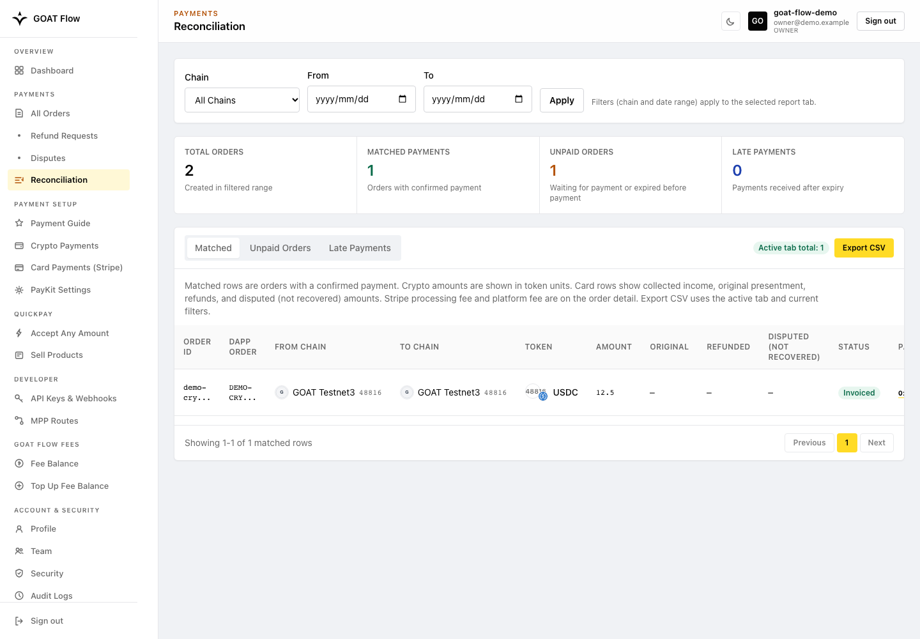Click the Top Up Fee Balance plus icon
Screen dimensions: 920x639
(x=19, y=486)
